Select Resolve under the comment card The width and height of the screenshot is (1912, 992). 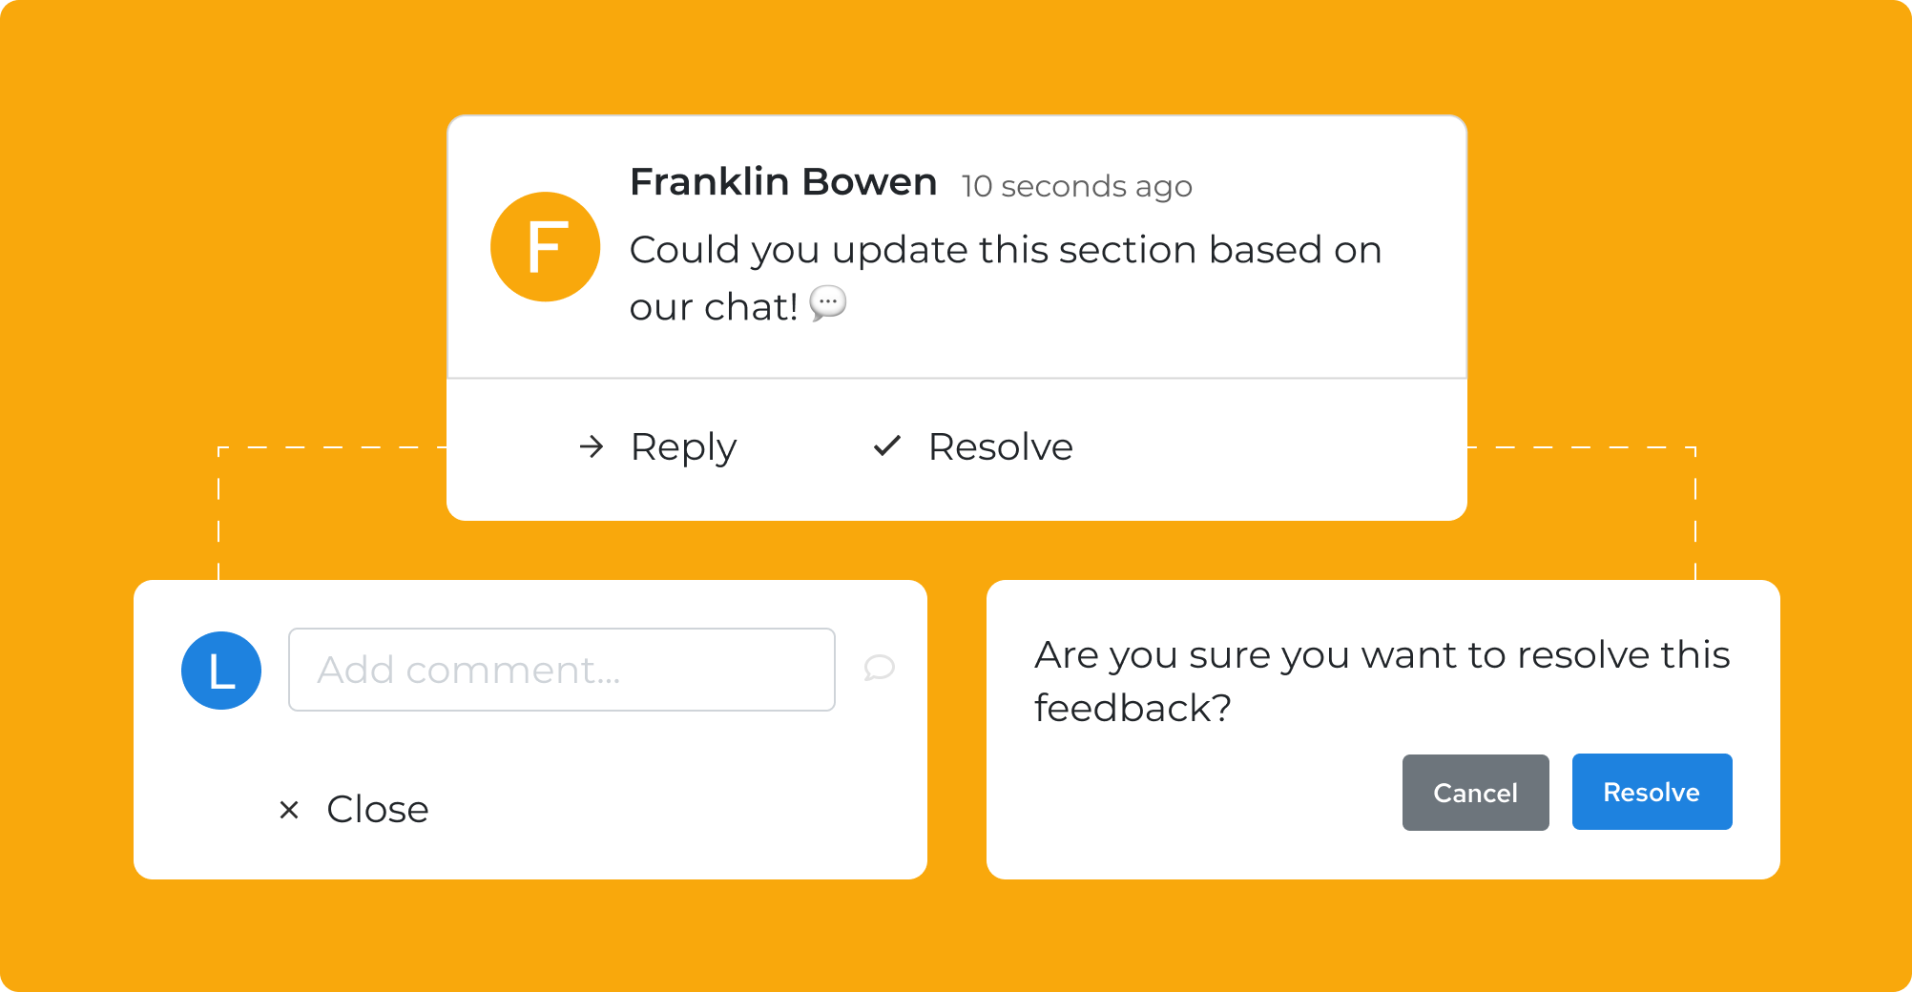[1000, 446]
